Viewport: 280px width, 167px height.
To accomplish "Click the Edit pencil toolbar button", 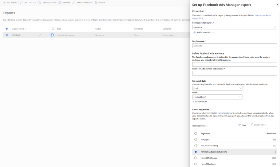I will [x=23, y=3].
